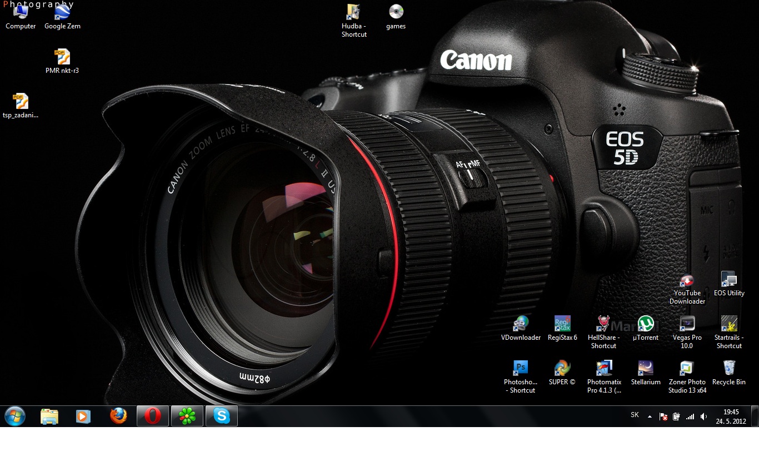Open the volume speaker tray icon
The width and height of the screenshot is (759, 456).
[x=703, y=417]
